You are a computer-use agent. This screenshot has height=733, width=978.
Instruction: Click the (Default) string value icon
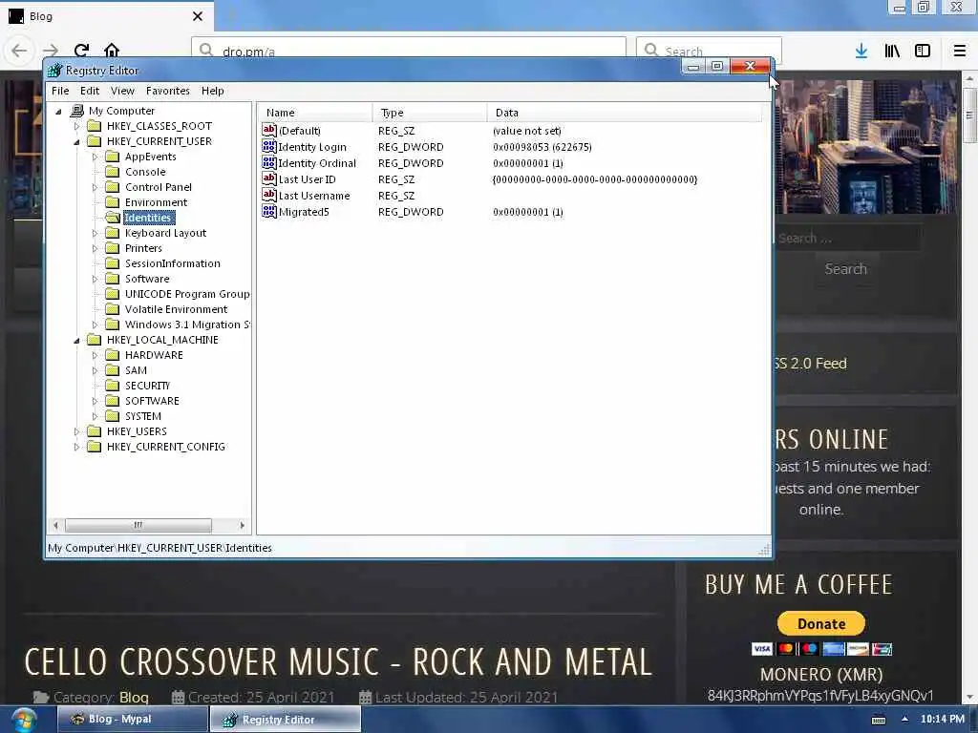(268, 130)
